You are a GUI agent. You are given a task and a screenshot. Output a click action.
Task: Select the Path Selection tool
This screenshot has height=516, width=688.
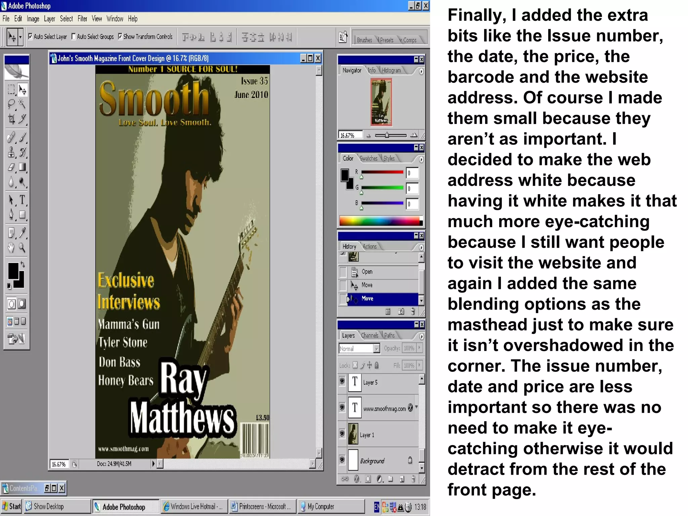11,200
